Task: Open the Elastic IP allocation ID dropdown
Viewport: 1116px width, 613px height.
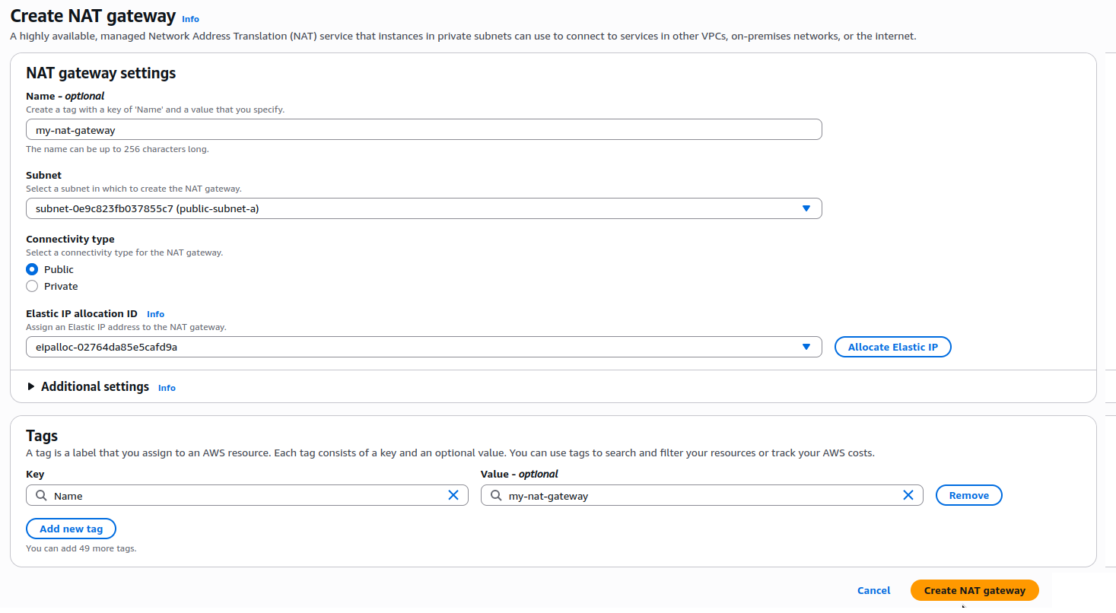Action: (424, 347)
